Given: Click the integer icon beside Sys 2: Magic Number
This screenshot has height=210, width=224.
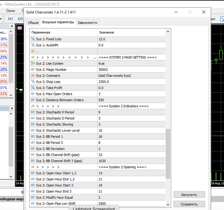Looking at the screenshot, I should [33, 69].
